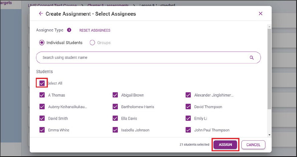Click the scroll down arrow of student list
Screen dimensions: 297x157
pyautogui.click(x=269, y=135)
